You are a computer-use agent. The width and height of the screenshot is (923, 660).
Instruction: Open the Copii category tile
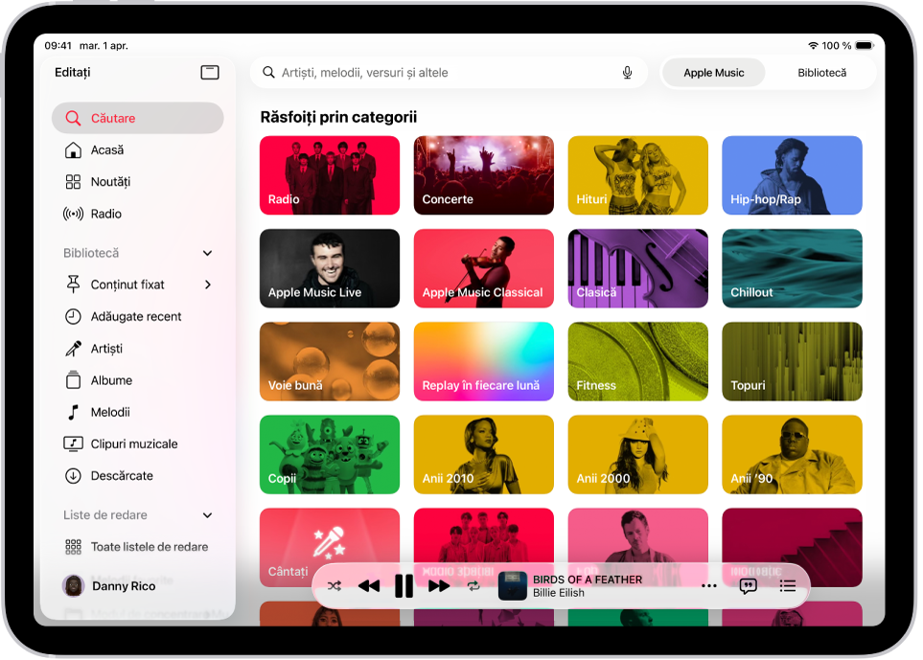click(330, 455)
